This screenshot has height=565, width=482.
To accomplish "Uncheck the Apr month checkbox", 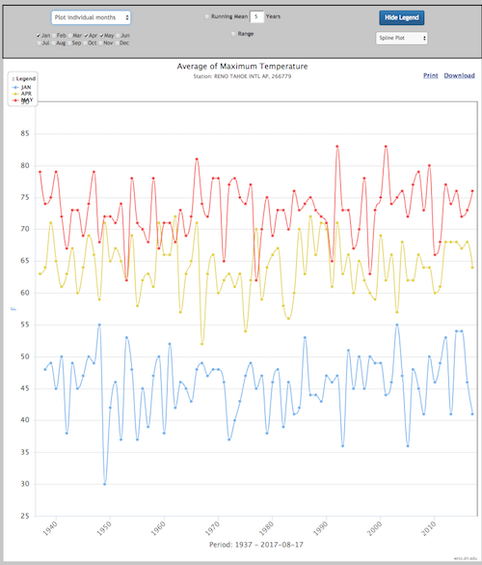I will 87,36.
